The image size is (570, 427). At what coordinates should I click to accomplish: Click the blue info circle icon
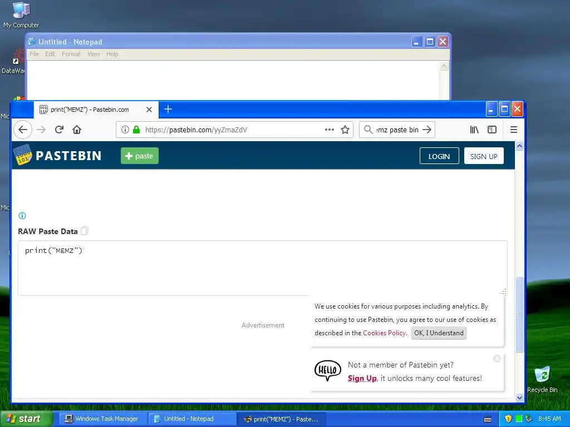22,216
